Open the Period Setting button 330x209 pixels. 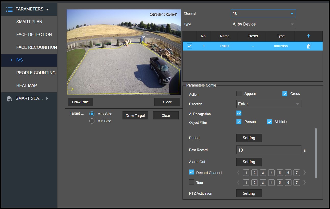pyautogui.click(x=249, y=138)
